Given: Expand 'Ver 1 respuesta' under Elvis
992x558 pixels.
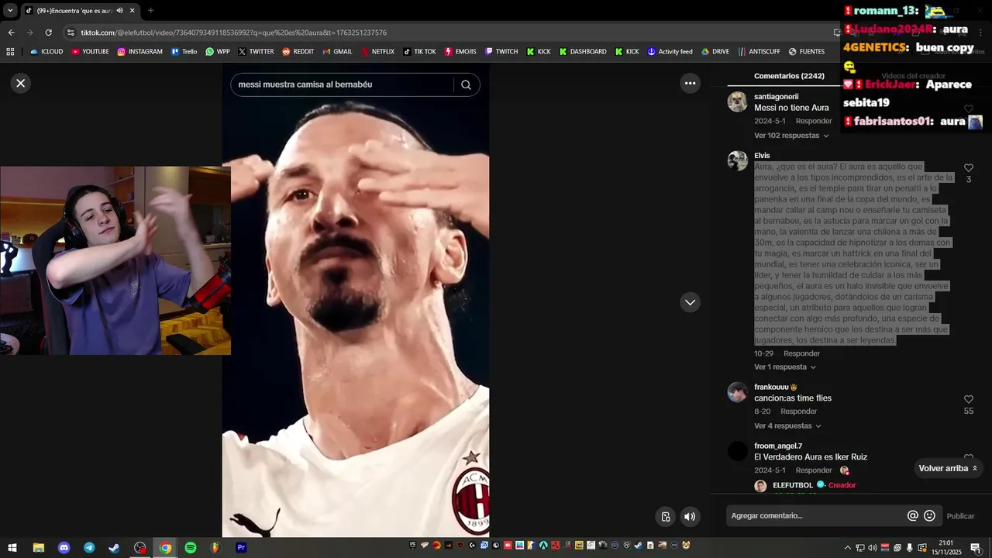Looking at the screenshot, I should pos(785,367).
